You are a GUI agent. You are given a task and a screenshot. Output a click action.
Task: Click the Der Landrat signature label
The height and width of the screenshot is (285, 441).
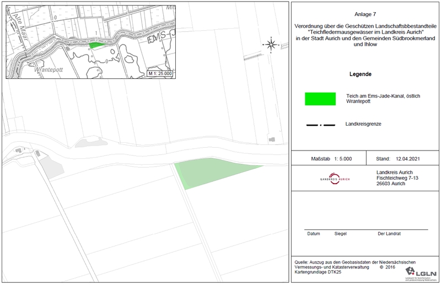pos(389,234)
